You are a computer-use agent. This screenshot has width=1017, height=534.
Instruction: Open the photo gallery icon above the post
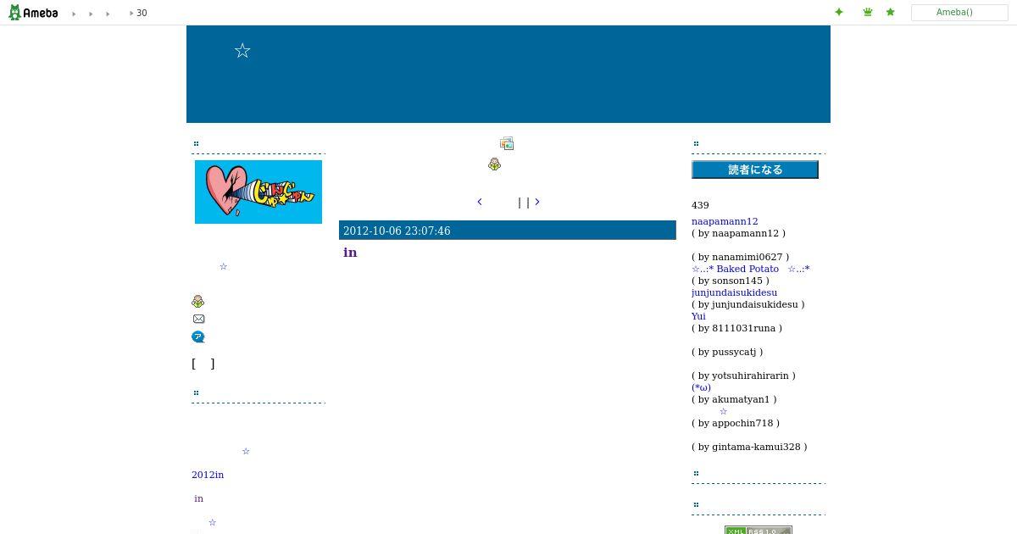507,144
